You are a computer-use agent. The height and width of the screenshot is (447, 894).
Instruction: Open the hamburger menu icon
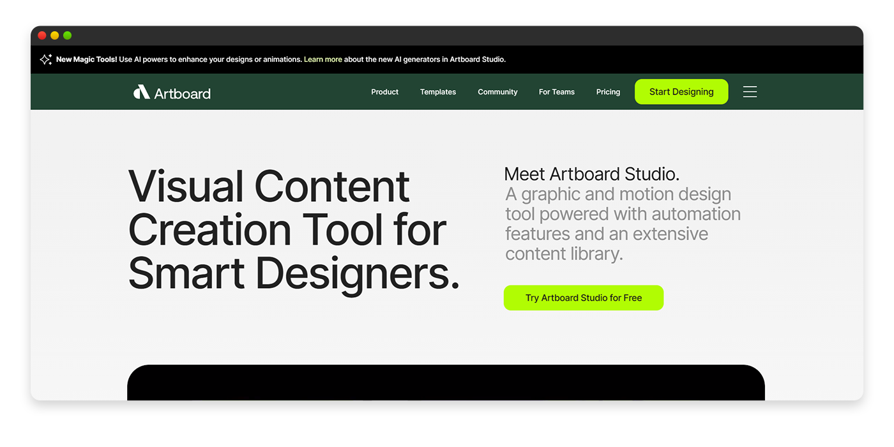click(x=750, y=92)
